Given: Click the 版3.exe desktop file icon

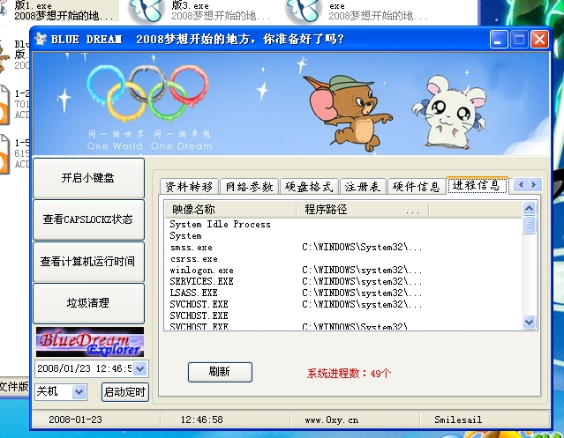Looking at the screenshot, I should pos(146,11).
